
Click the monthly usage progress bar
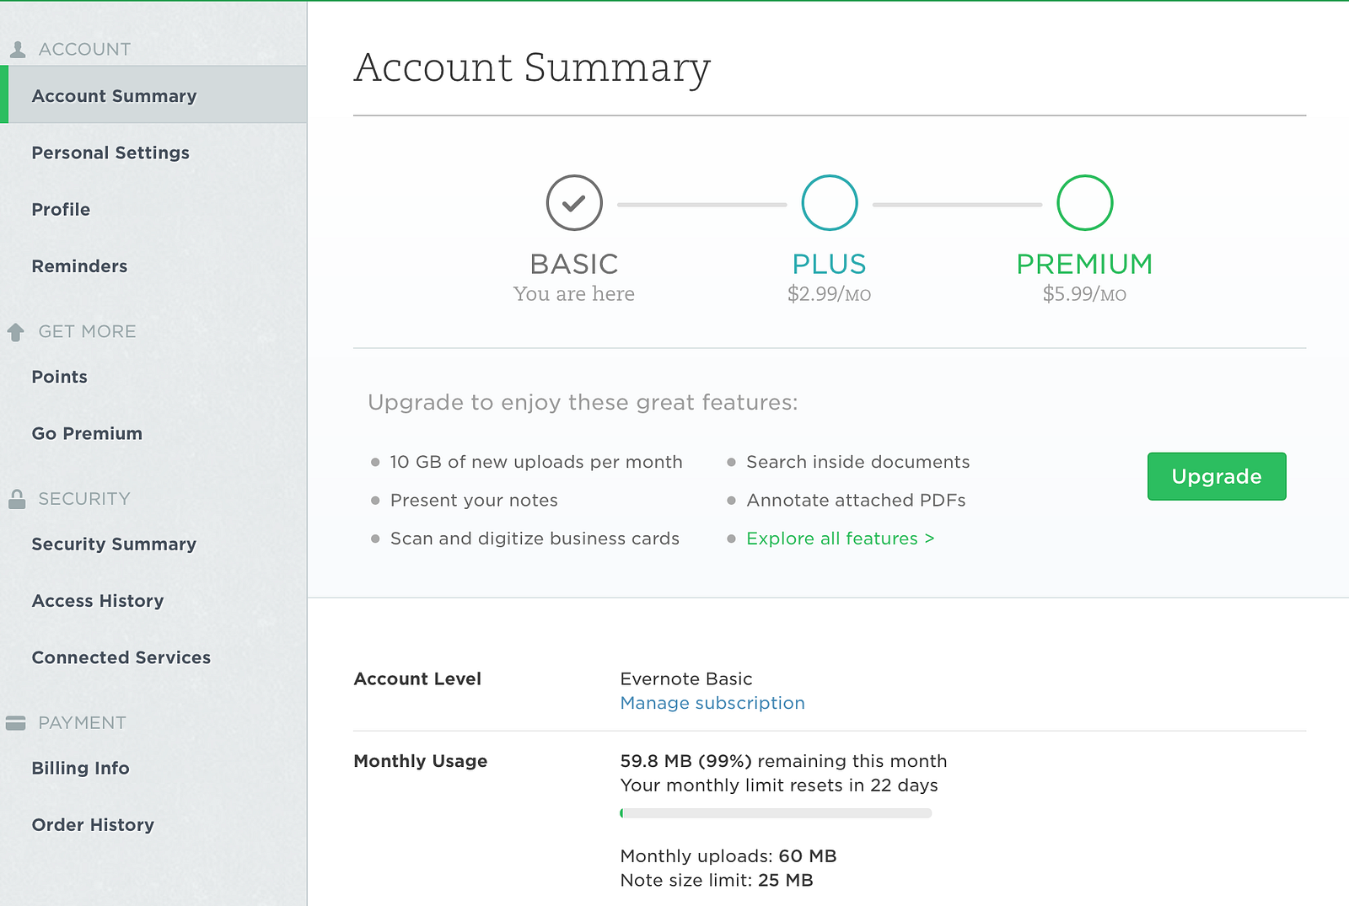pyautogui.click(x=776, y=813)
